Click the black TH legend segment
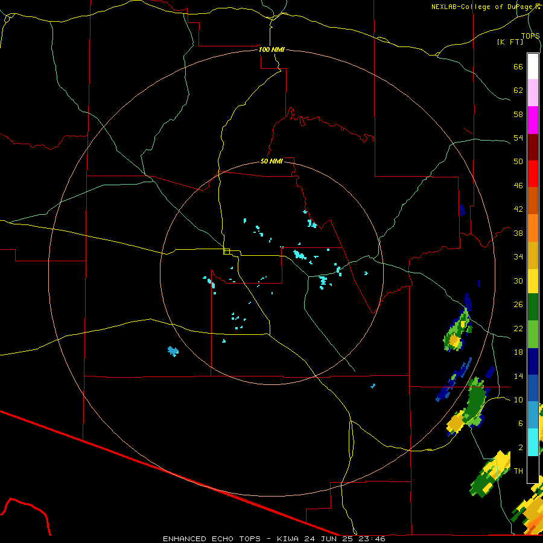The width and height of the screenshot is (543, 543). (x=533, y=469)
